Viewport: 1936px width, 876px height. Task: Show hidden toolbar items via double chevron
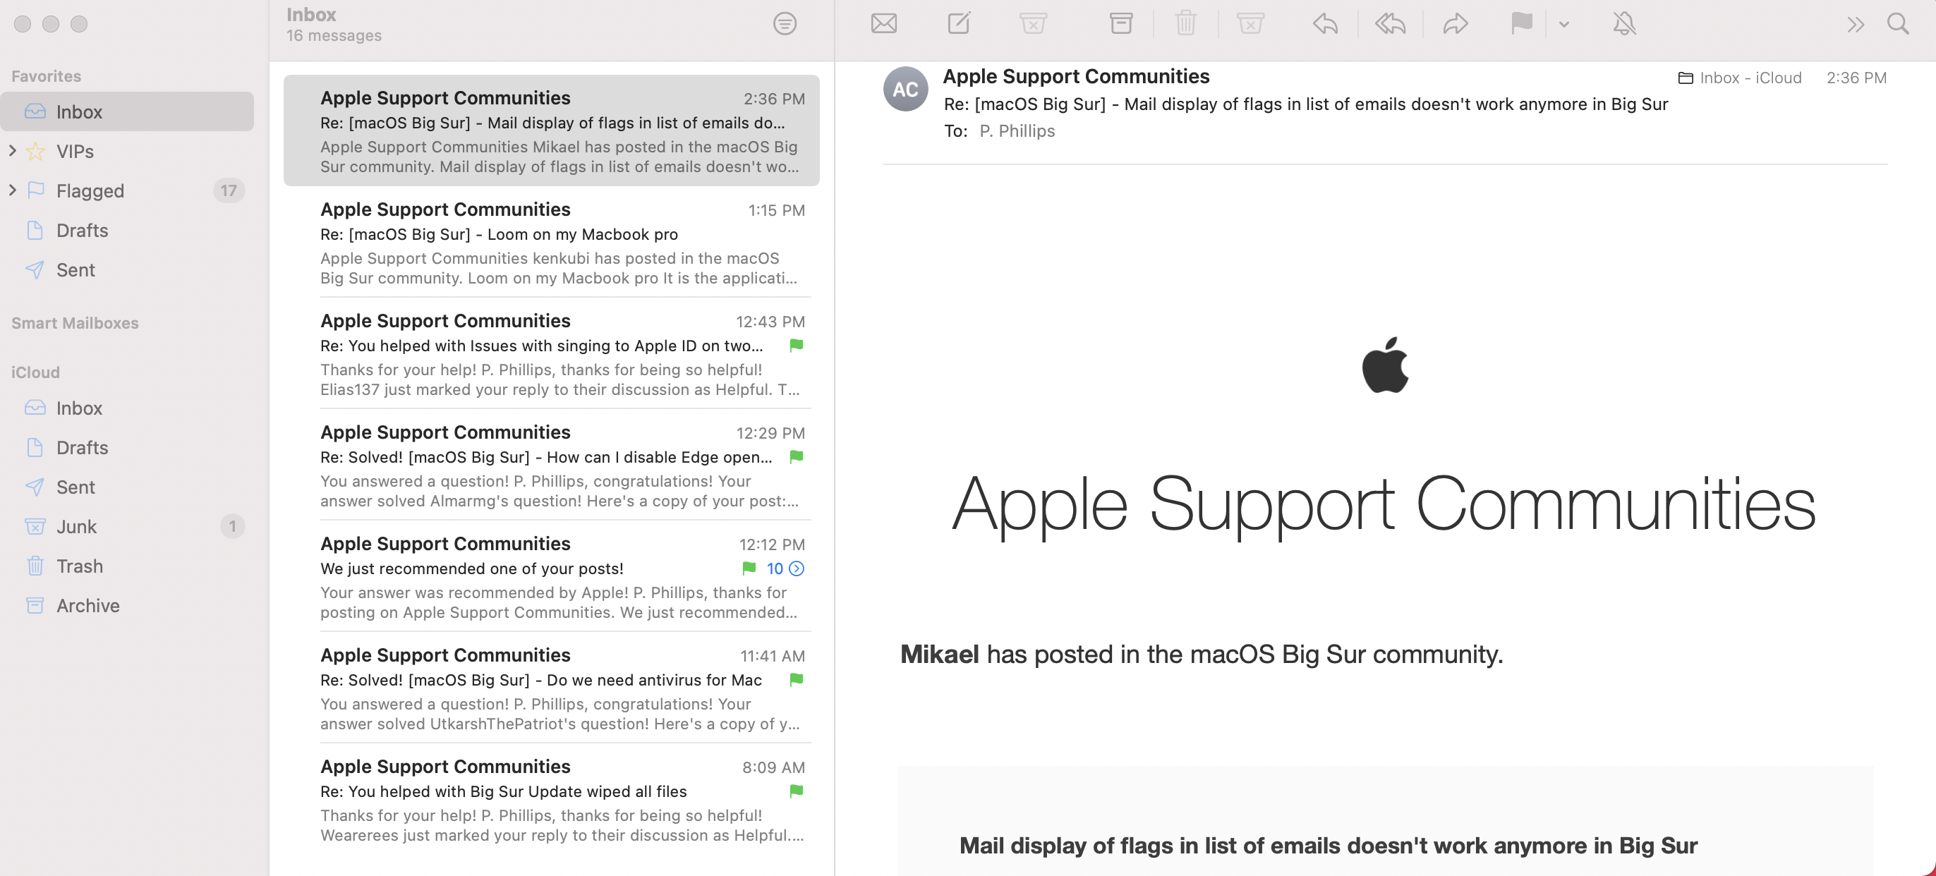1855,25
